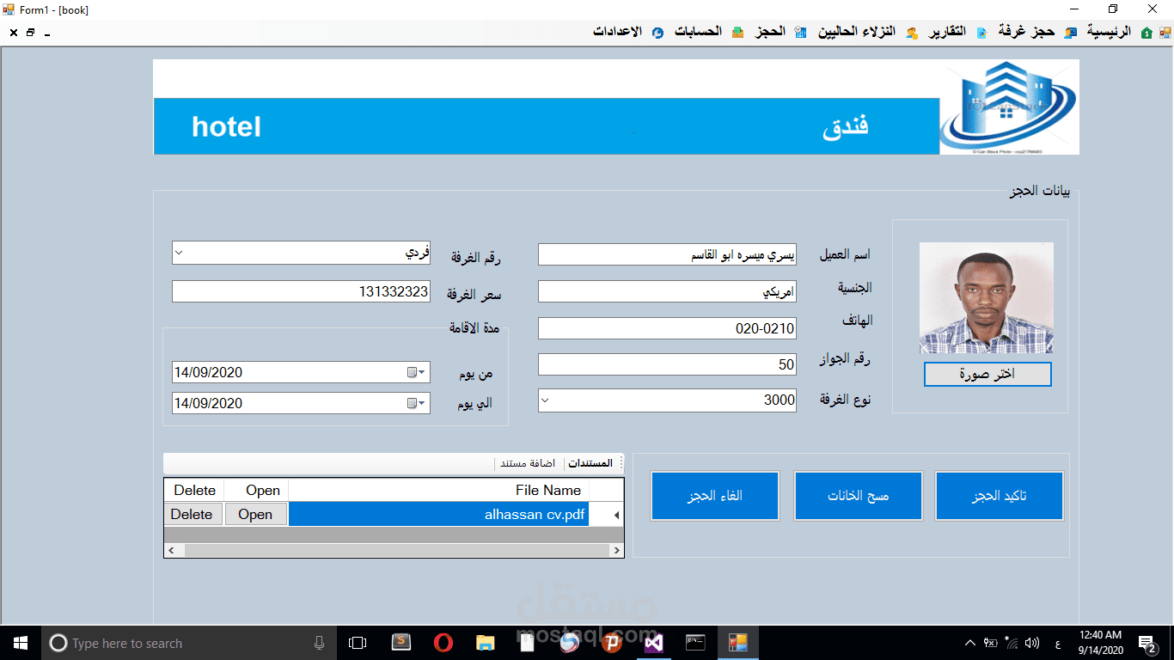Screen dimensions: 1174x660
Task: Click the guests icon beside النزلاء الحاليين
Action: pos(912,33)
